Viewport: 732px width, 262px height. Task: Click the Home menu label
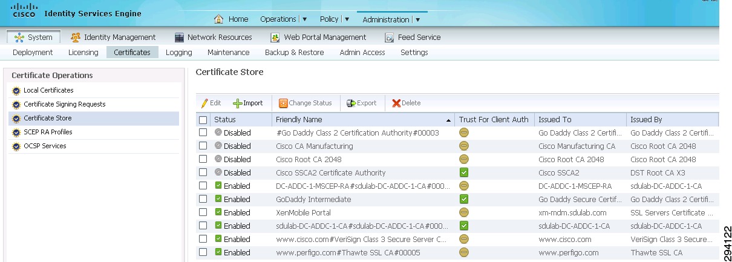(x=238, y=19)
